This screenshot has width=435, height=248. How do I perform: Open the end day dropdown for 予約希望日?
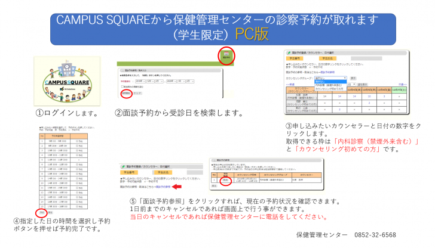point(190,81)
